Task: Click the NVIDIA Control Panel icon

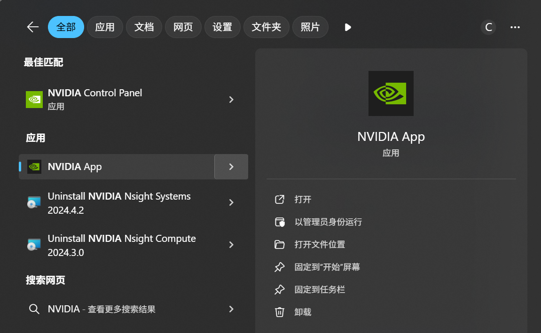Action: click(x=34, y=100)
